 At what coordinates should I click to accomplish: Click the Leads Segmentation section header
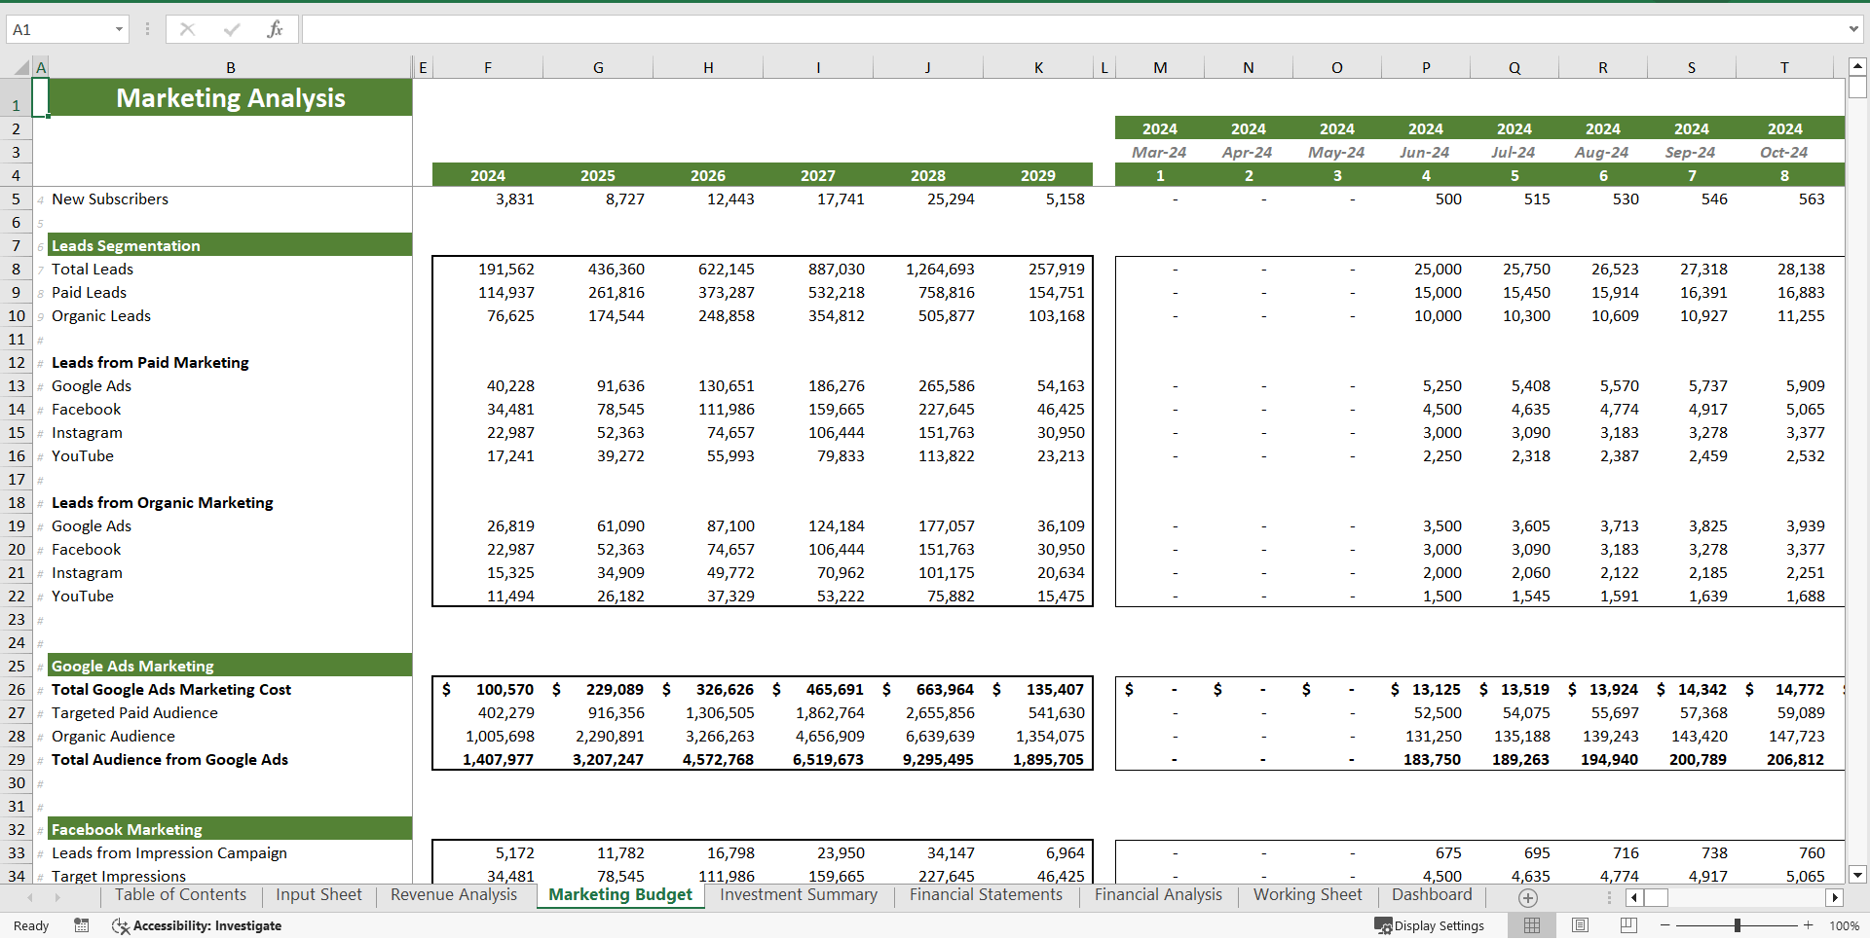tap(231, 245)
